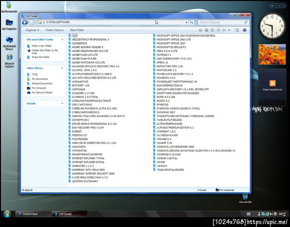Select the VLC MEDIA PLAYER folder icon
The height and width of the screenshot is (227, 290).
pyautogui.click(x=155, y=135)
